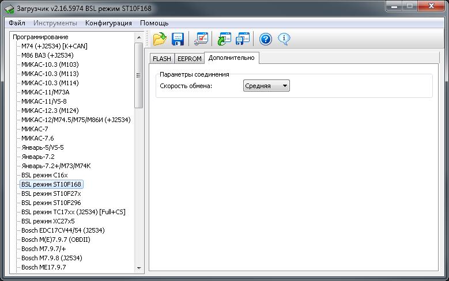The image size is (449, 281).
Task: Choose Январь-5/VS-5 in the tree
Action: click(43, 147)
